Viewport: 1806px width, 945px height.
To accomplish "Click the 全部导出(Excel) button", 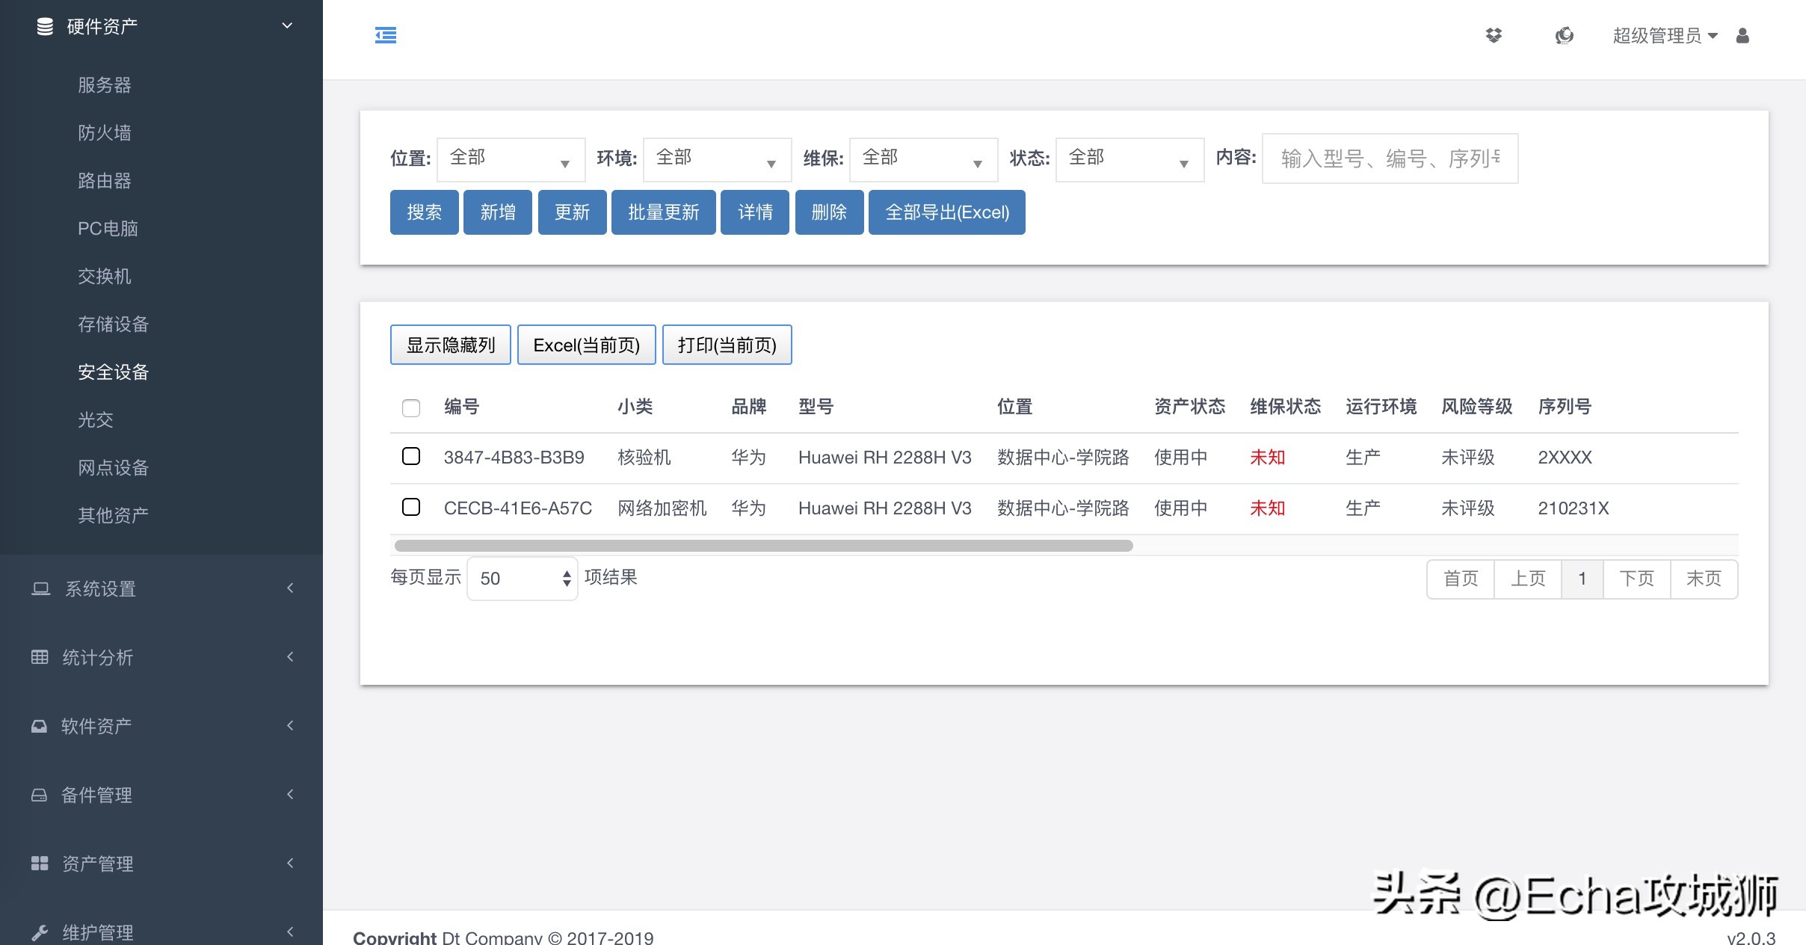I will (x=946, y=212).
